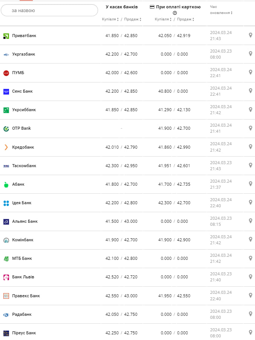Viewport: 255px width, 340px height.
Task: Click the Укрсиббанк logo icon
Action: point(6,110)
